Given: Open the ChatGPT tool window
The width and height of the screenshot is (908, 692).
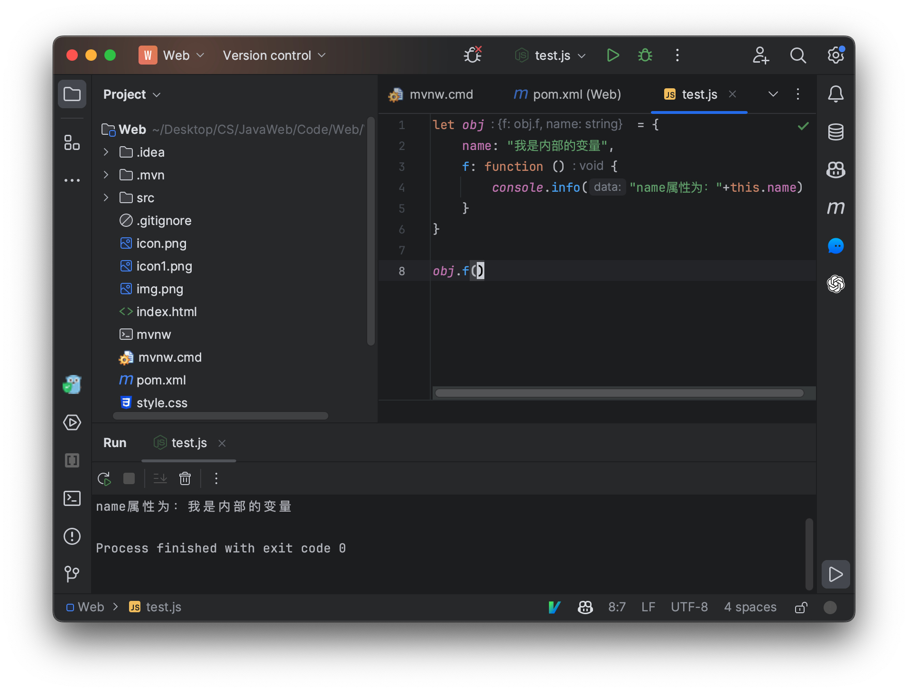Looking at the screenshot, I should (835, 284).
